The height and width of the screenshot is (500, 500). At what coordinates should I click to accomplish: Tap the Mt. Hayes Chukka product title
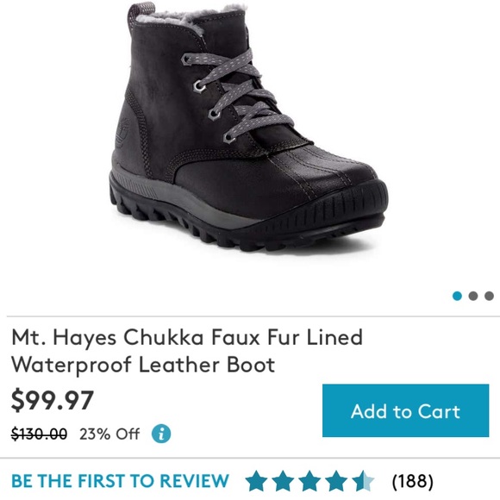[x=187, y=351]
